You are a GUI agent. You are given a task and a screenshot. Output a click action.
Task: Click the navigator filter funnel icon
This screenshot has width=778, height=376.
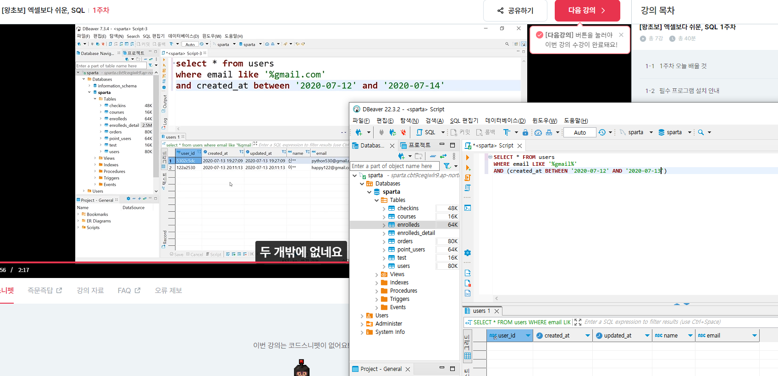(447, 166)
